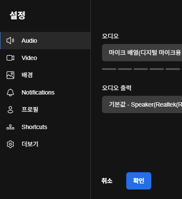Image resolution: width=182 pixels, height=199 pixels.
Task: Click the Video camera icon
Action: coord(10,58)
